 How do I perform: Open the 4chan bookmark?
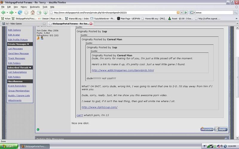tap(6, 18)
